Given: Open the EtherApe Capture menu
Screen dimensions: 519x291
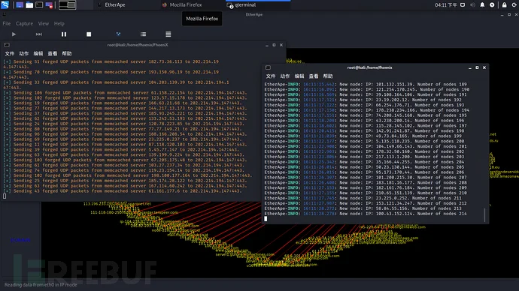Looking at the screenshot, I should coord(24,23).
